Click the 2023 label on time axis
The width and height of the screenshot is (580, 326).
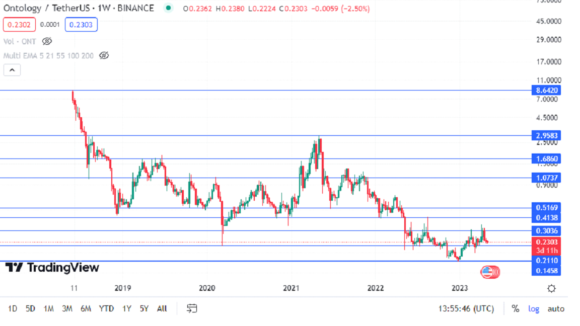tap(460, 288)
